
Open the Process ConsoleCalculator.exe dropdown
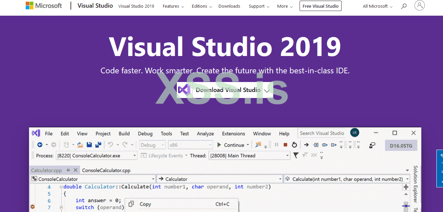(x=134, y=156)
